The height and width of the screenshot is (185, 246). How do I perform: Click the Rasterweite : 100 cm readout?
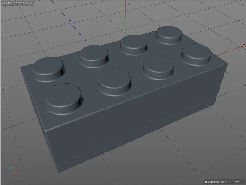click(x=222, y=182)
